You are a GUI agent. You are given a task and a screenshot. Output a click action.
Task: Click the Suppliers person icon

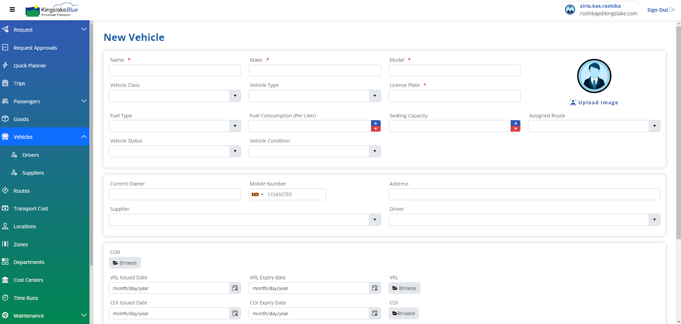[x=14, y=173]
